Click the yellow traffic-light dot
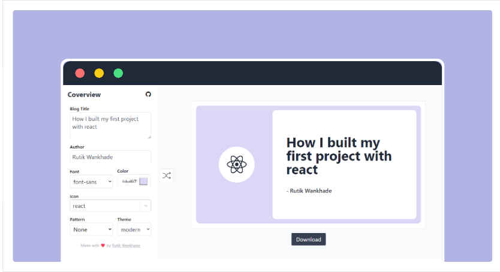500x272 pixels. pos(99,73)
